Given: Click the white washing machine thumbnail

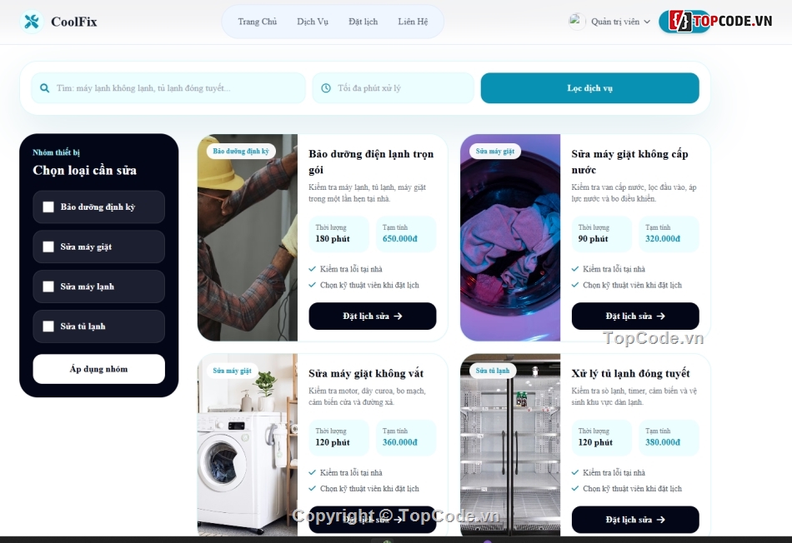Looking at the screenshot, I should coord(248,445).
